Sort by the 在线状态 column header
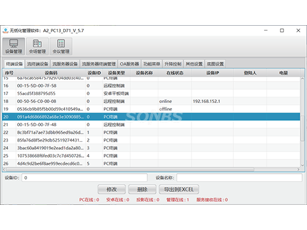The image size is (307, 230). (175, 73)
